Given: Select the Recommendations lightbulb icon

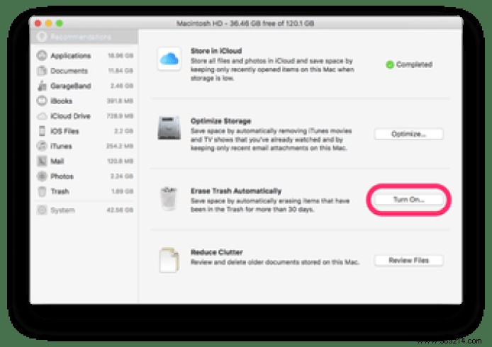Looking at the screenshot, I should coord(41,37).
